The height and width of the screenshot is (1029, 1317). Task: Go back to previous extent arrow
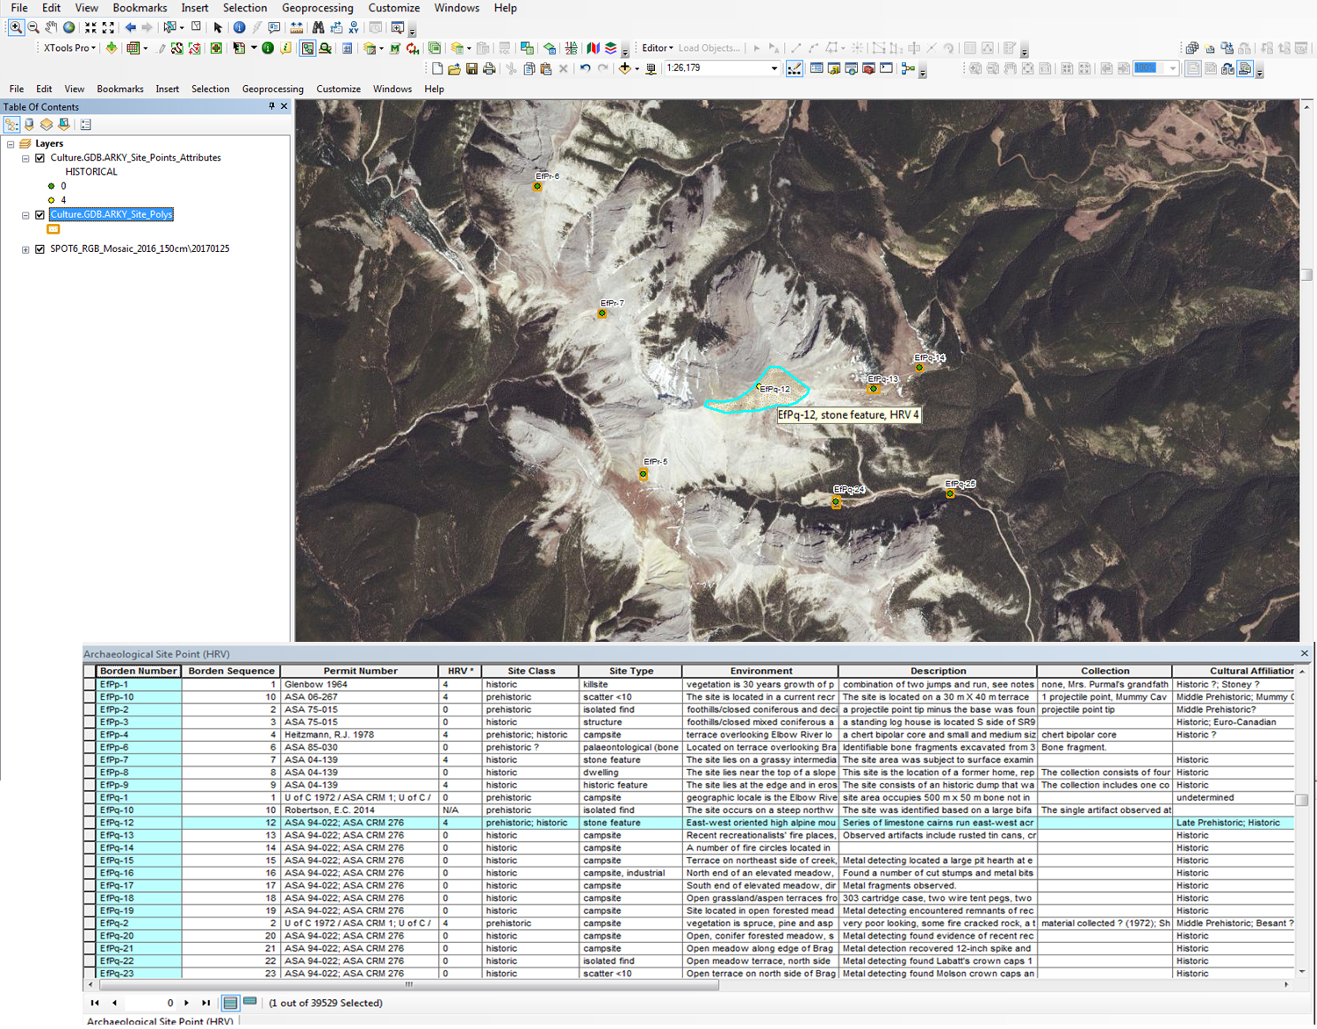tap(130, 28)
